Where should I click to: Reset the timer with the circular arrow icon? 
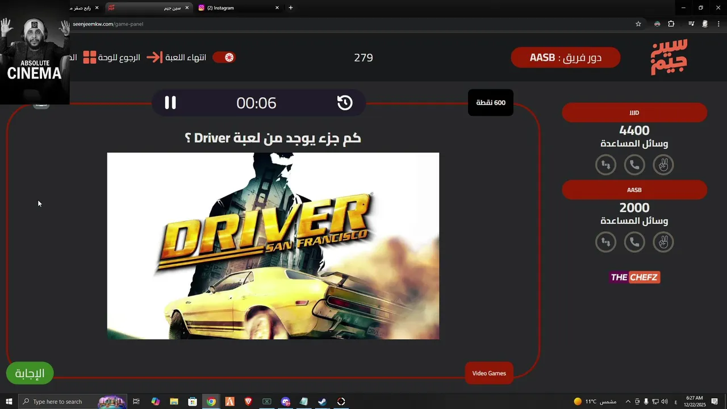coord(345,103)
